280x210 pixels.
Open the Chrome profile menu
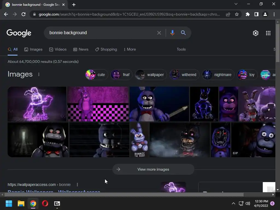click(265, 14)
